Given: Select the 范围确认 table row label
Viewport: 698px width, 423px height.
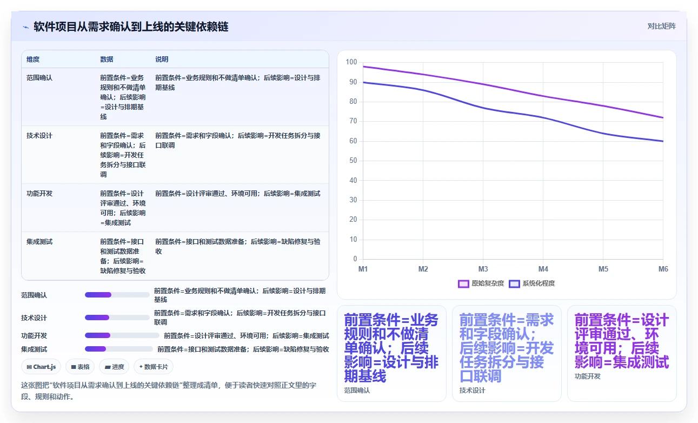Looking at the screenshot, I should pos(39,78).
